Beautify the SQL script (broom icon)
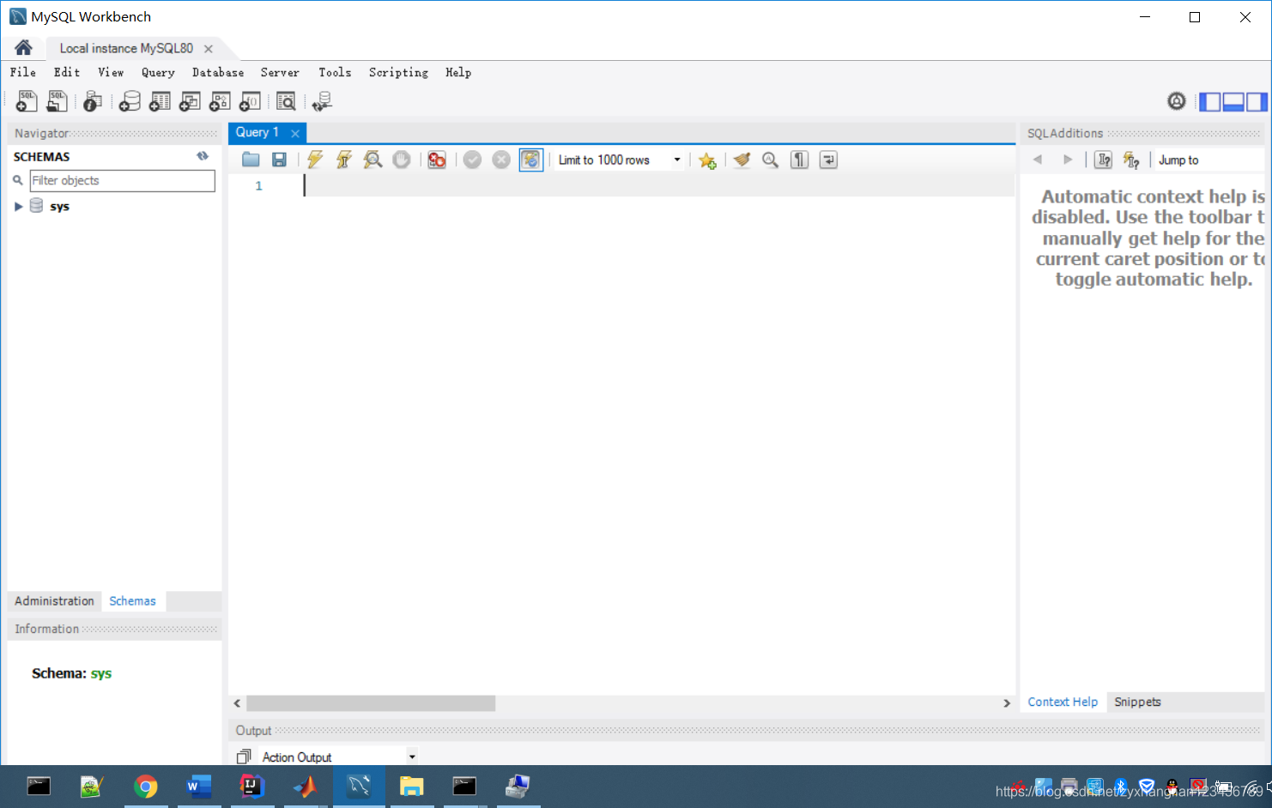Image resolution: width=1272 pixels, height=808 pixels. (742, 160)
